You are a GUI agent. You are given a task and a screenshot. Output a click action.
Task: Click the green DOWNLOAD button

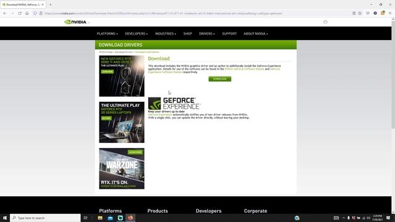point(220,79)
